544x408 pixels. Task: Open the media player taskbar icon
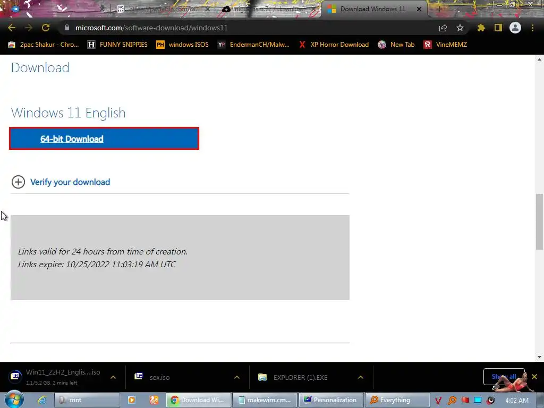pos(132,400)
